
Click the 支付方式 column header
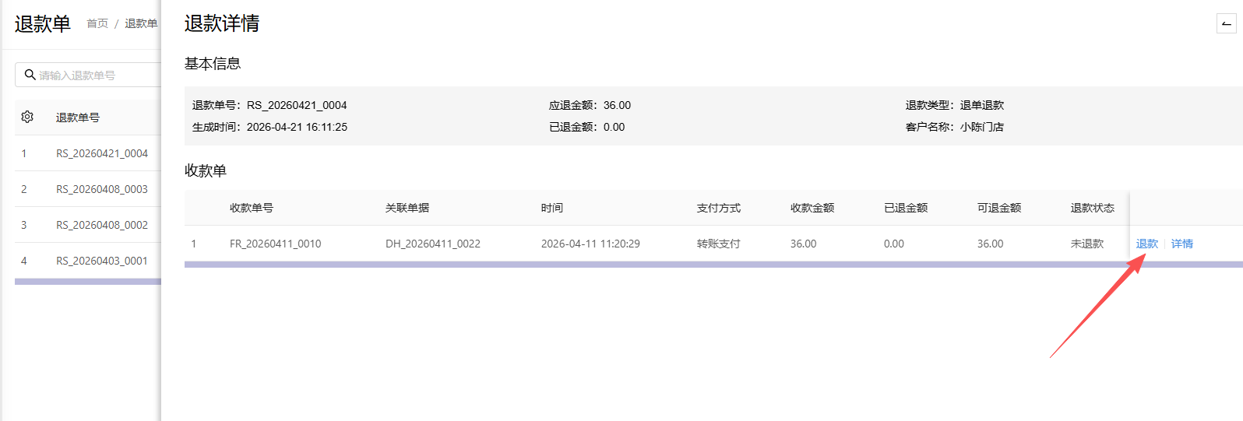[x=719, y=208]
